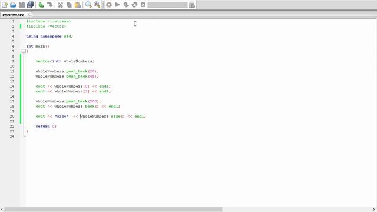
Task: Click on 'vector<int> wholeNumbers;' declaration
Action: point(65,61)
